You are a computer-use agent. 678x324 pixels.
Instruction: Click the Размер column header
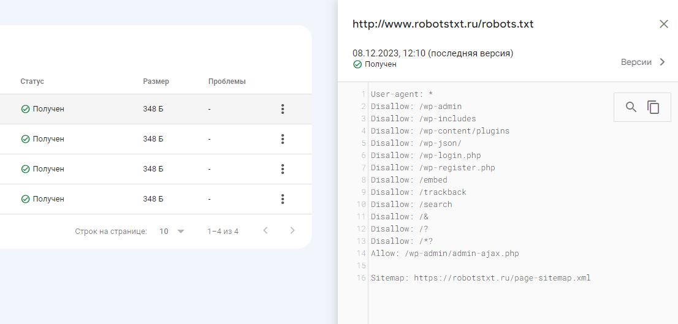pyautogui.click(x=156, y=81)
